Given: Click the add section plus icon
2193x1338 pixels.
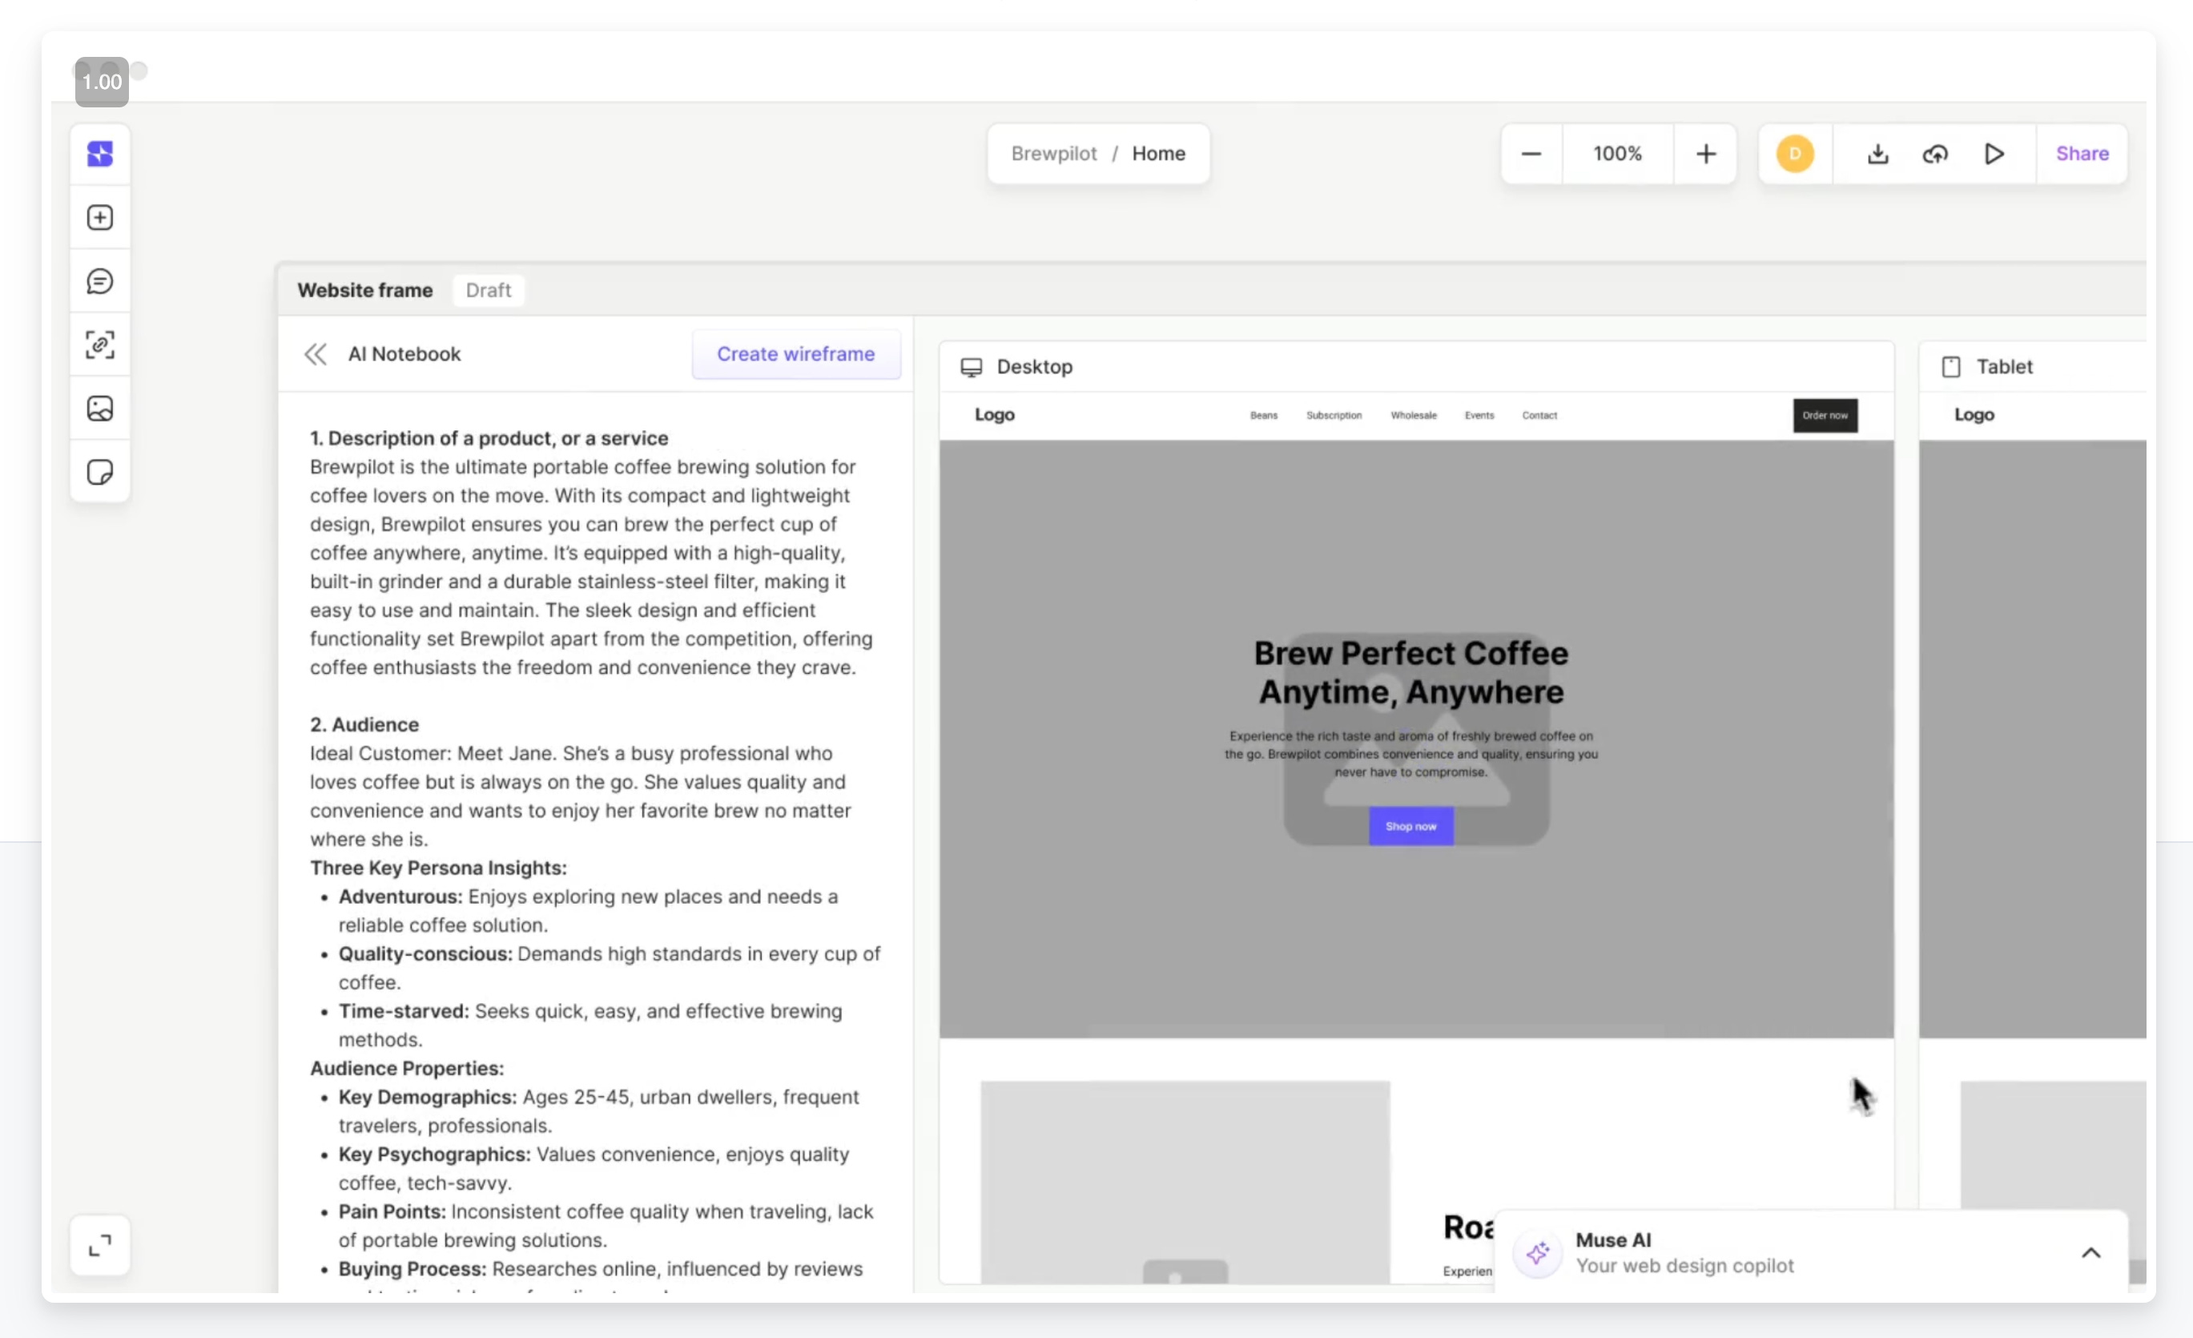Looking at the screenshot, I should point(99,218).
